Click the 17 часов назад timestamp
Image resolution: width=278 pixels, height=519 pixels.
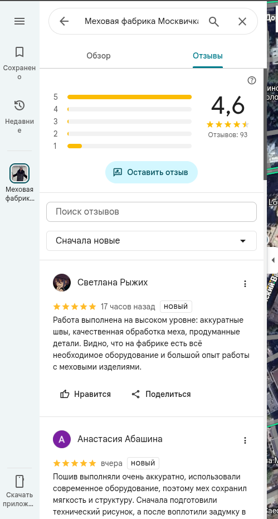click(x=128, y=307)
